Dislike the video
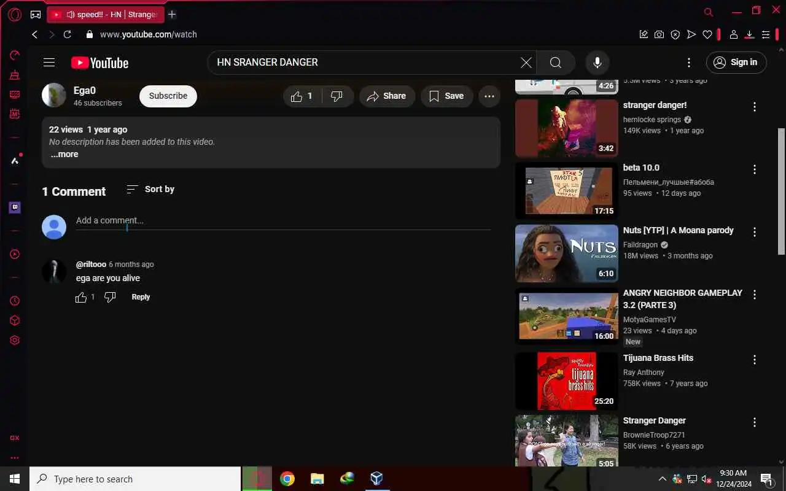 (x=337, y=96)
